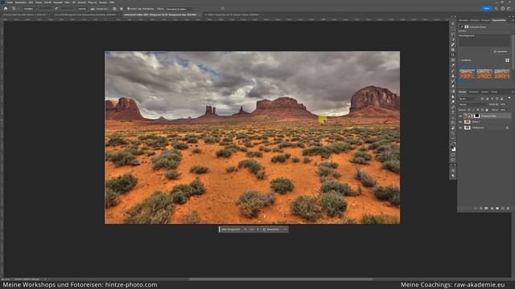Open the Filter menu
This screenshot has width=515, height=289.
[x=67, y=2]
